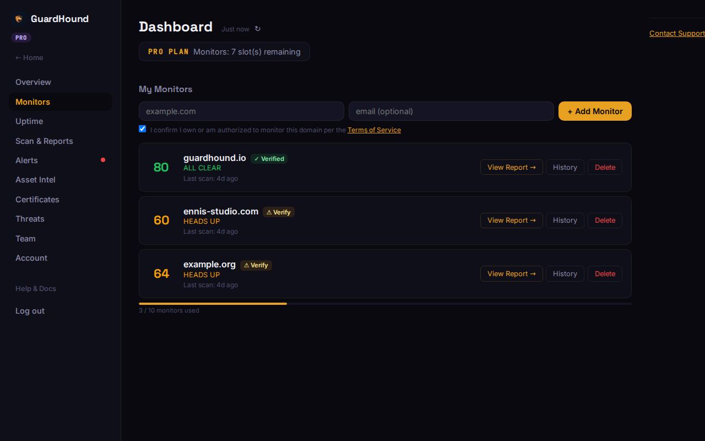Click the 'Just now' timestamp

tap(235, 29)
